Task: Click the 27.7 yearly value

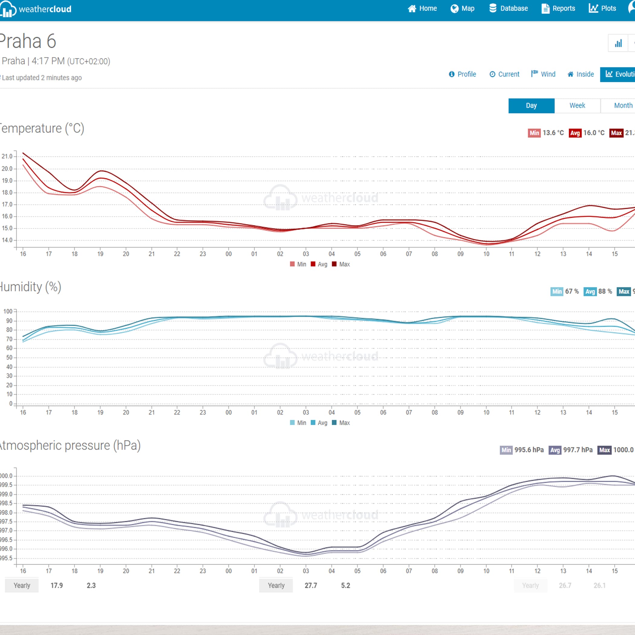Action: [311, 585]
